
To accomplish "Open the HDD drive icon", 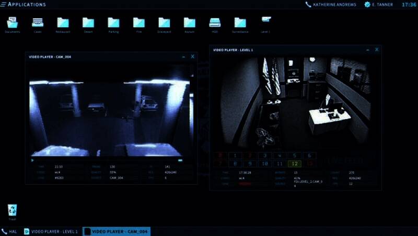I will [x=215, y=23].
